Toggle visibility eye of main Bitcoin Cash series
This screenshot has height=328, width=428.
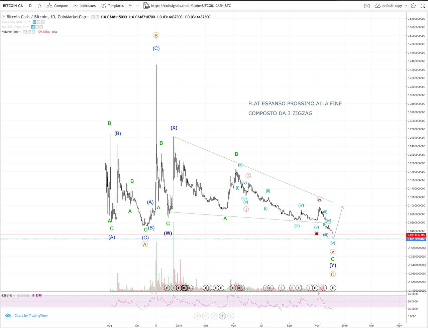coord(93,17)
